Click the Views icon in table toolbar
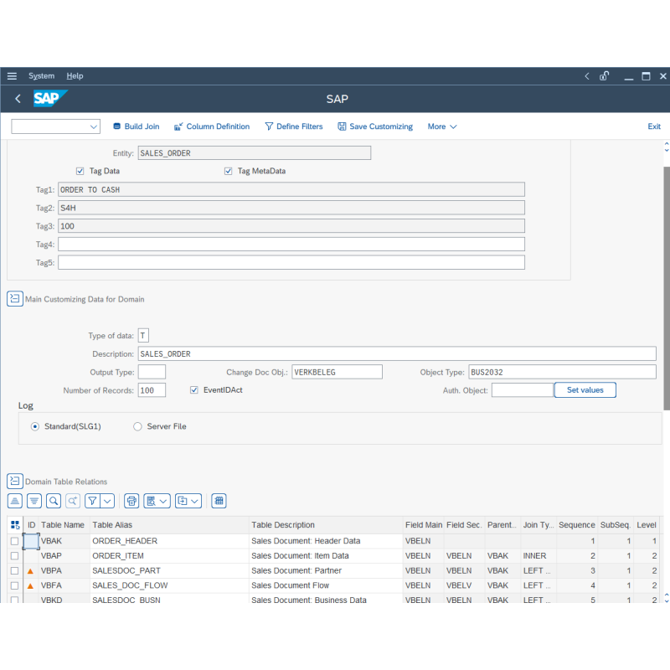 coord(152,501)
